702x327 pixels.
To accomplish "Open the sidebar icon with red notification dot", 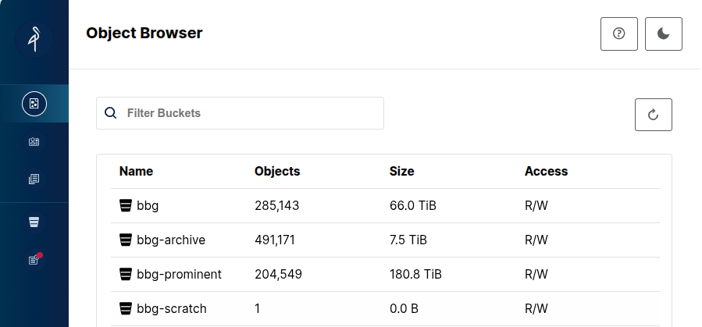I will click(34, 259).
